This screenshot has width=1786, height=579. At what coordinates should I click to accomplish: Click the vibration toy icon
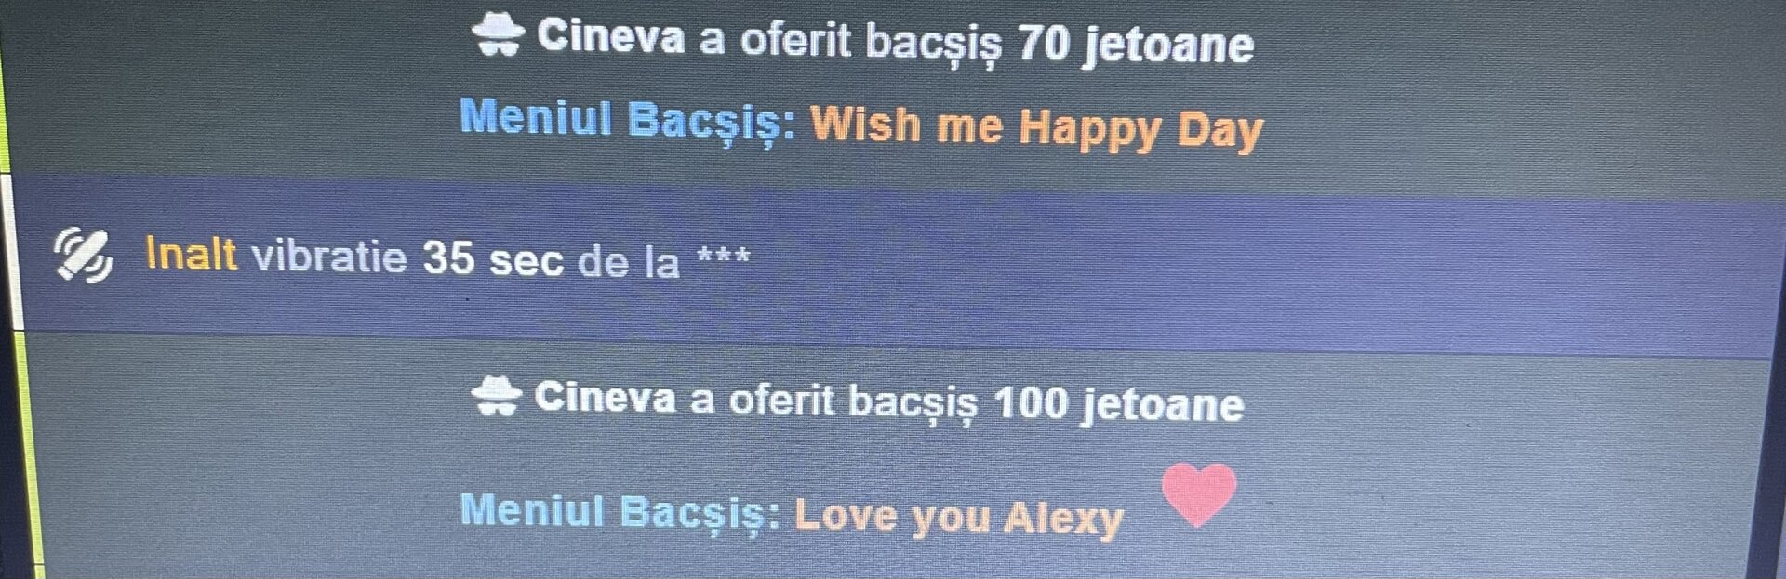(83, 254)
